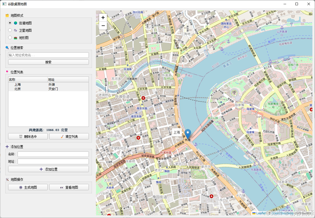This screenshot has width=315, height=218.
Task: Focus the 地址 input field
Action: coord(53,161)
